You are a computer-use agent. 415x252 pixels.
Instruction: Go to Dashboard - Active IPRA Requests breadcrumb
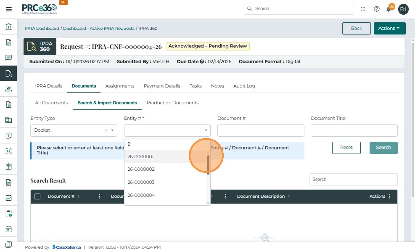tap(99, 28)
